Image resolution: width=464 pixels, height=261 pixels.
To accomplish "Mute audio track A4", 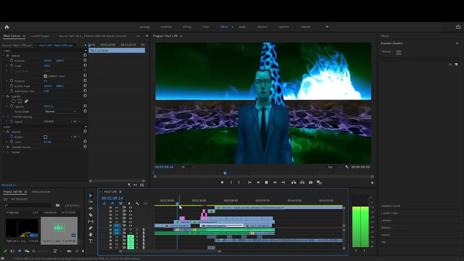I will pos(130,237).
